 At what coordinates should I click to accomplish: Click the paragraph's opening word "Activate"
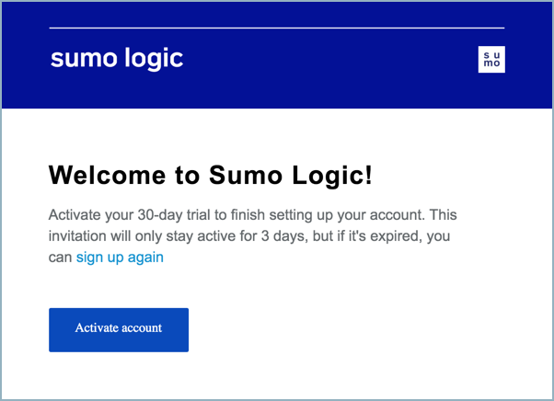pos(75,215)
